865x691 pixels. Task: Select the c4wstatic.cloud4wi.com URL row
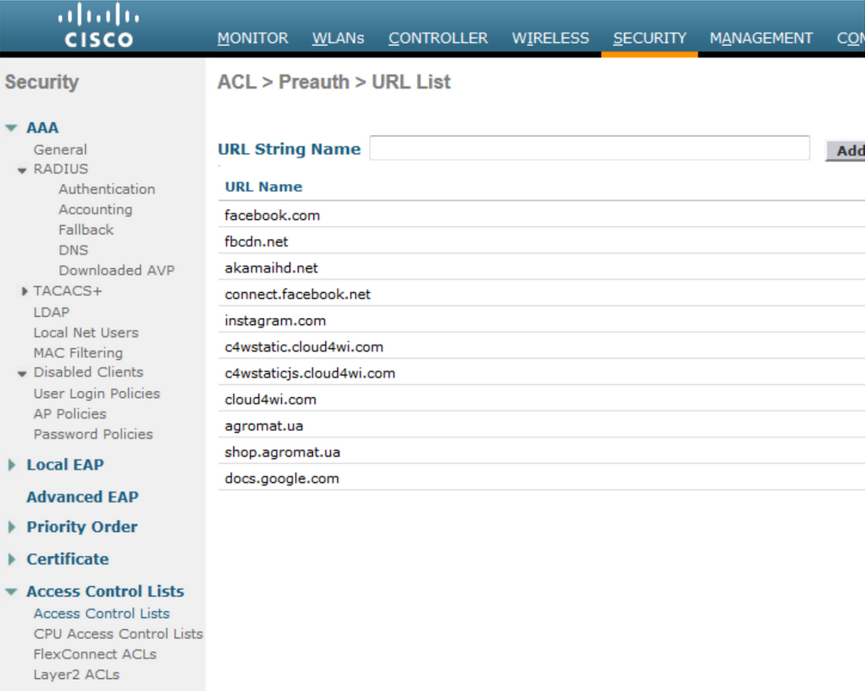[x=542, y=347]
